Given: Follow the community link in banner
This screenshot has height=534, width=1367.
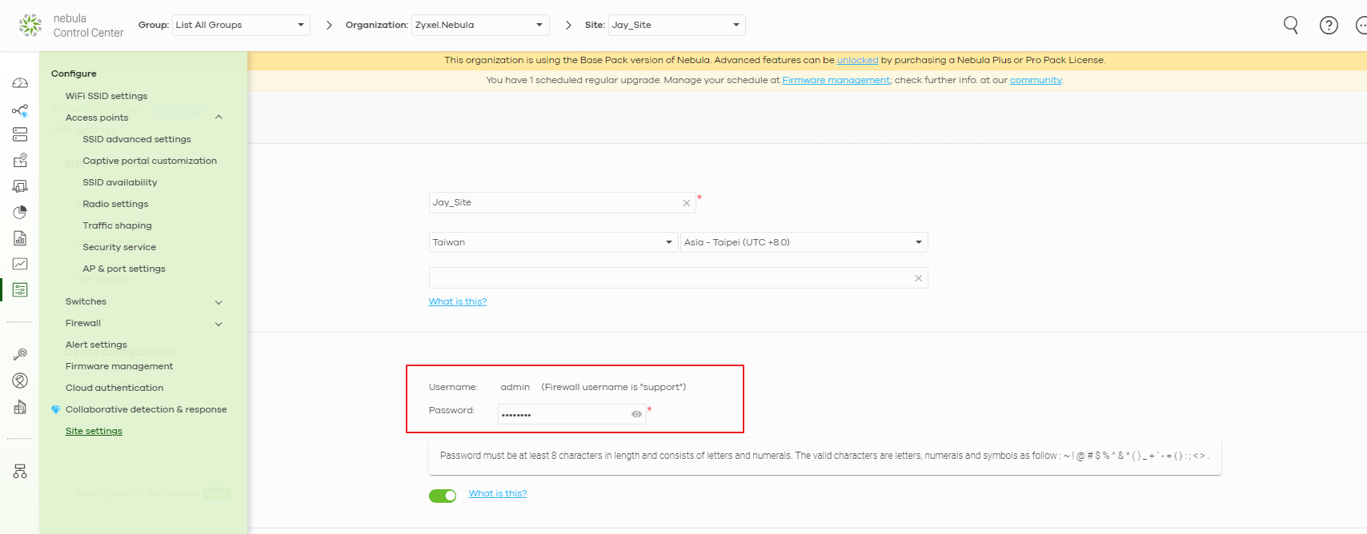Looking at the screenshot, I should (1036, 80).
